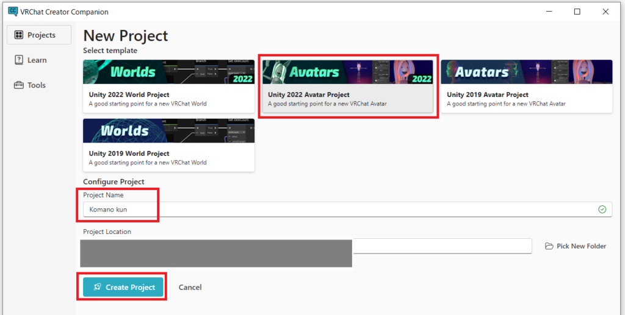
Task: Click the 'Project Location' label
Action: pyautogui.click(x=107, y=232)
